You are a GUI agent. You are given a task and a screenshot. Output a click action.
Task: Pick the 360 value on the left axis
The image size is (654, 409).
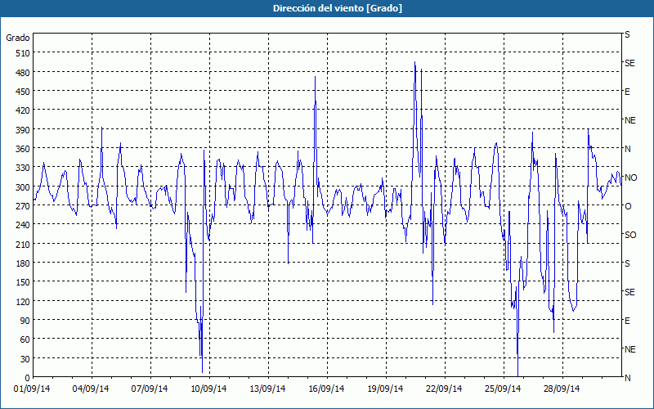click(23, 149)
